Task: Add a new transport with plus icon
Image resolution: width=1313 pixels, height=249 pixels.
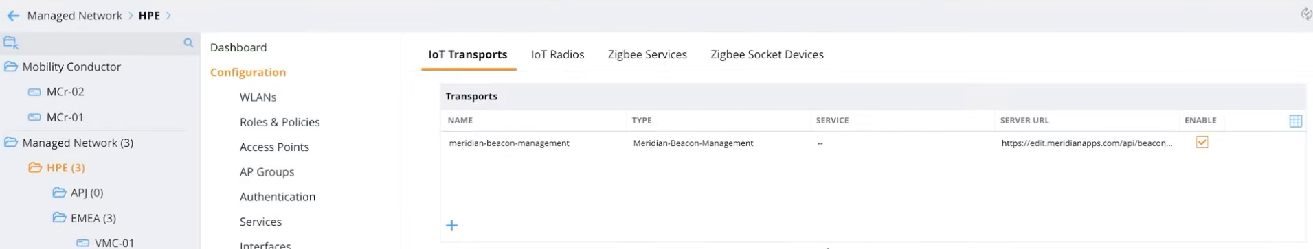Action: pos(452,225)
